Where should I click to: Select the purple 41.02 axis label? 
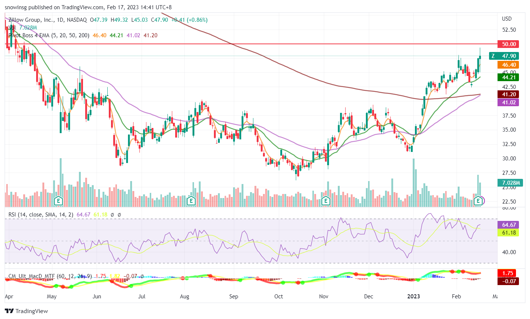(x=508, y=102)
